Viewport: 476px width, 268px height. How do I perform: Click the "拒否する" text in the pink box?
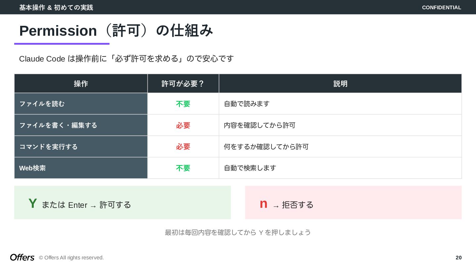click(x=297, y=205)
